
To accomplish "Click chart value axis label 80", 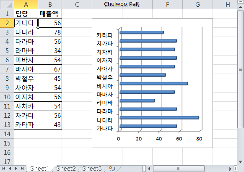I will 199,139.
